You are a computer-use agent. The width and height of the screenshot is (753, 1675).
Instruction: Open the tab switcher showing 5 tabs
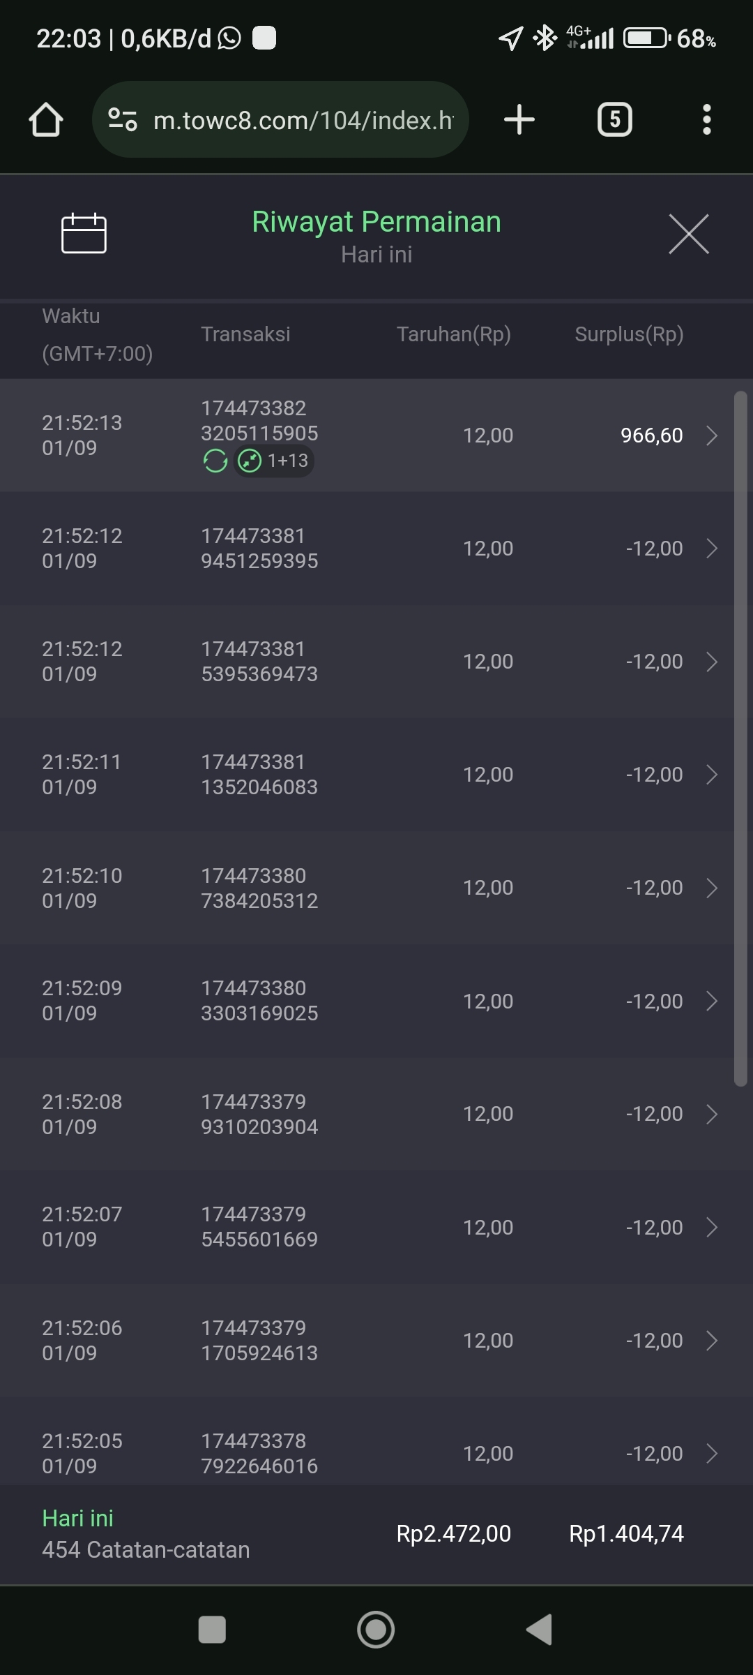[614, 119]
